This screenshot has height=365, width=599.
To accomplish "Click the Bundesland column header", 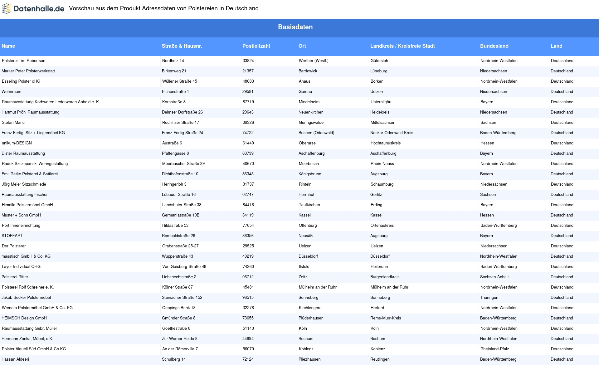I will 494,46.
